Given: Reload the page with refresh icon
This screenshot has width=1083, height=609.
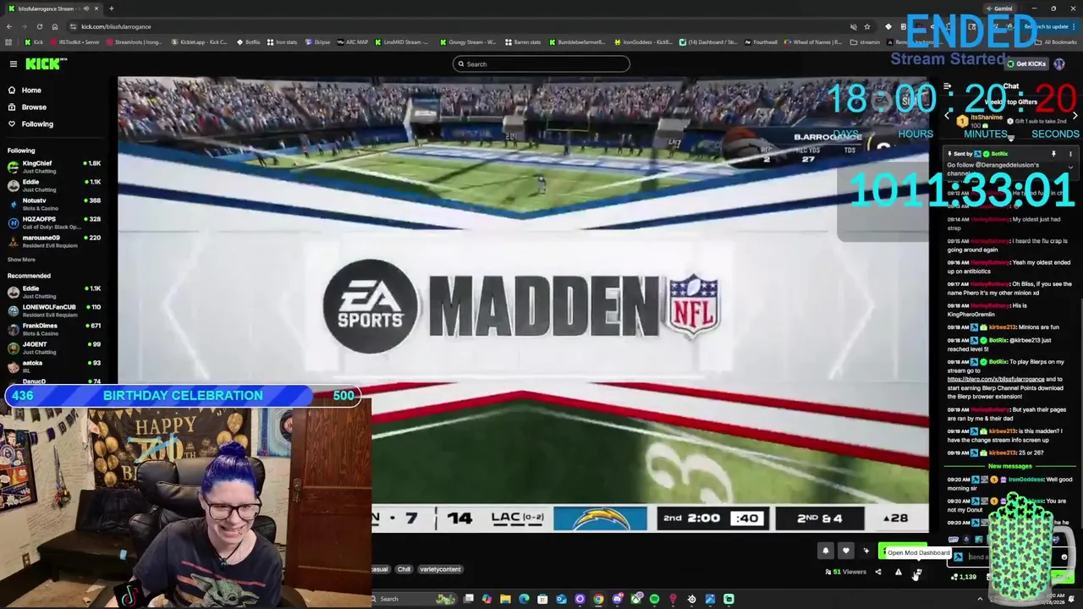Looking at the screenshot, I should click(39, 26).
